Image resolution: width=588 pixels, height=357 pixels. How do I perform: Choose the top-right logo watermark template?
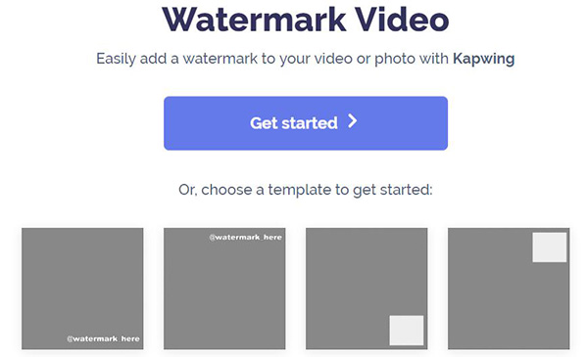point(509,289)
